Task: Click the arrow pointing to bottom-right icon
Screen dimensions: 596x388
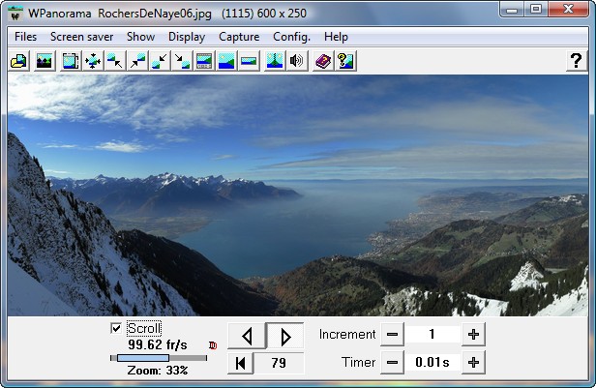Action: 182,62
